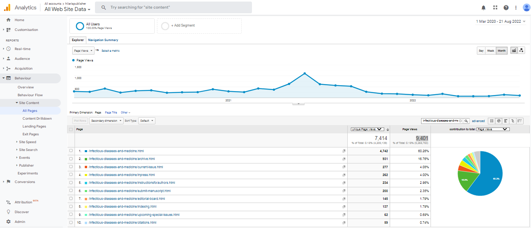531x228 pixels.
Task: Open the help question mark icon
Action: 506,7
